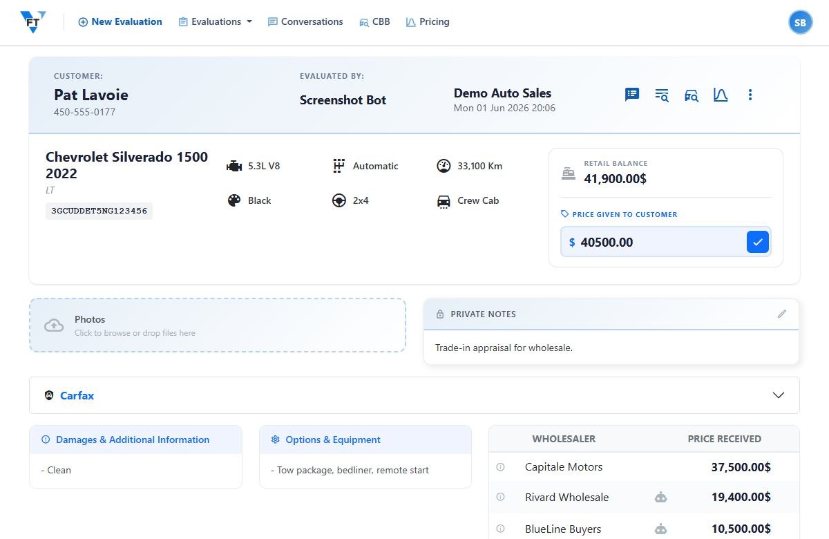
Task: Click robot icon in BlueLine Buyers row
Action: [x=661, y=529]
